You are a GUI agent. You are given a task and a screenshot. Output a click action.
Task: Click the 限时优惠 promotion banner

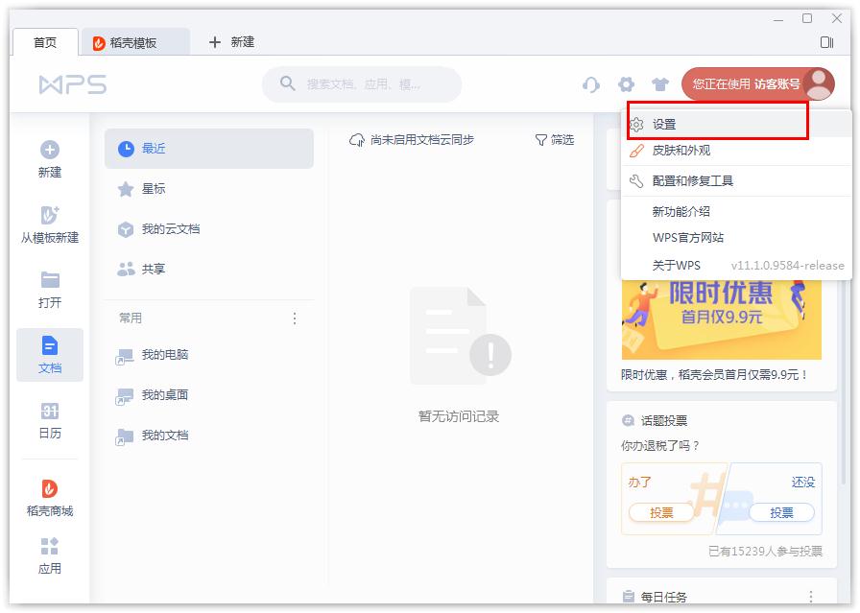pos(722,317)
